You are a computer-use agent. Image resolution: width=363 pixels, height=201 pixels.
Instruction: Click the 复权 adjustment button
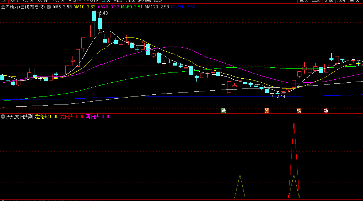point(304,1)
